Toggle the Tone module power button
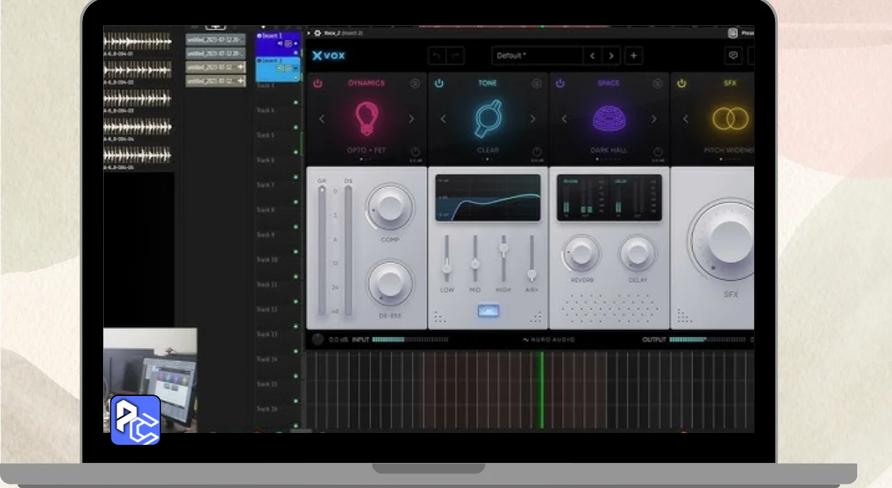This screenshot has height=488, width=892. coord(439,84)
